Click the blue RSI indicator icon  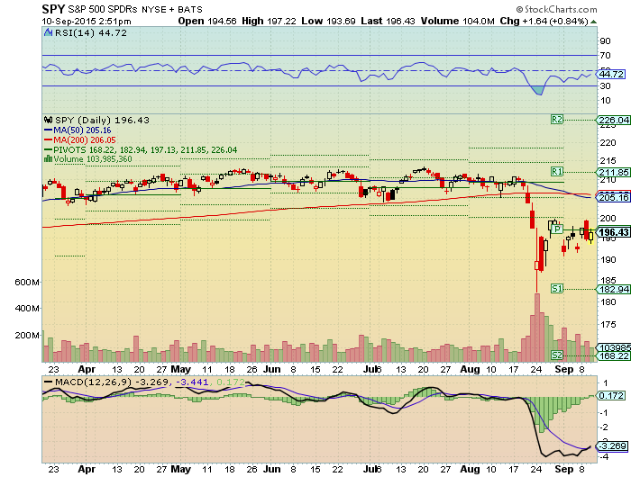49,32
